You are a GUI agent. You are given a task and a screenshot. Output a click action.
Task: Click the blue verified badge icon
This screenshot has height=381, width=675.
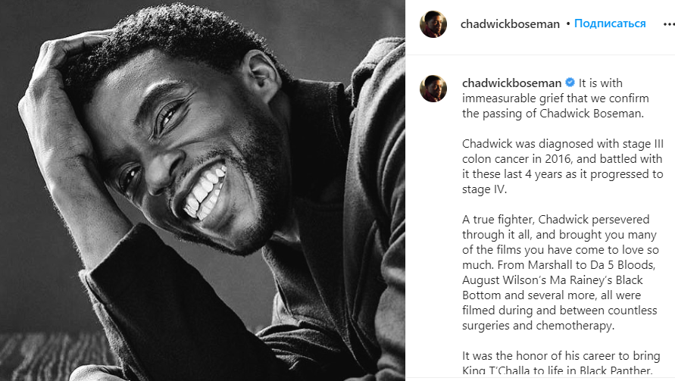(x=570, y=83)
